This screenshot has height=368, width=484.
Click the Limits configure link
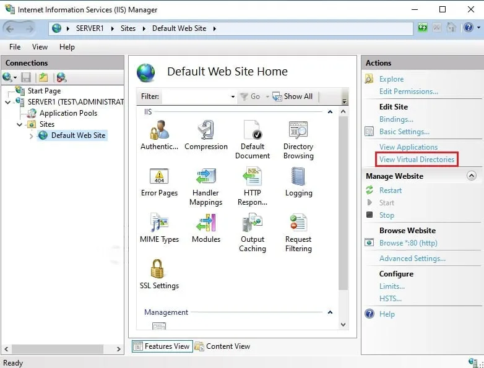point(392,286)
